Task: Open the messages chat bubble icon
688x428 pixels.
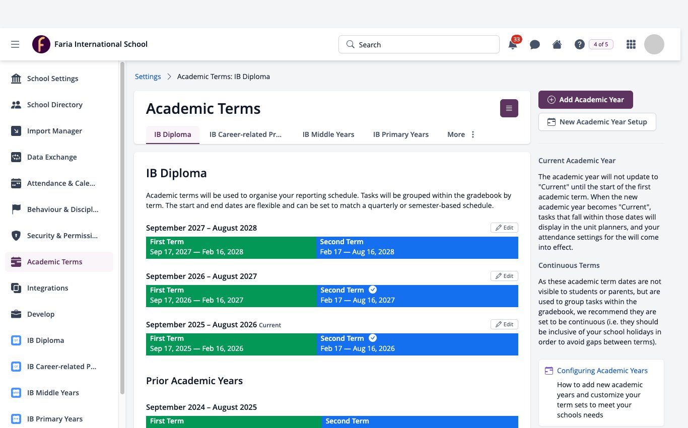Action: coord(535,44)
